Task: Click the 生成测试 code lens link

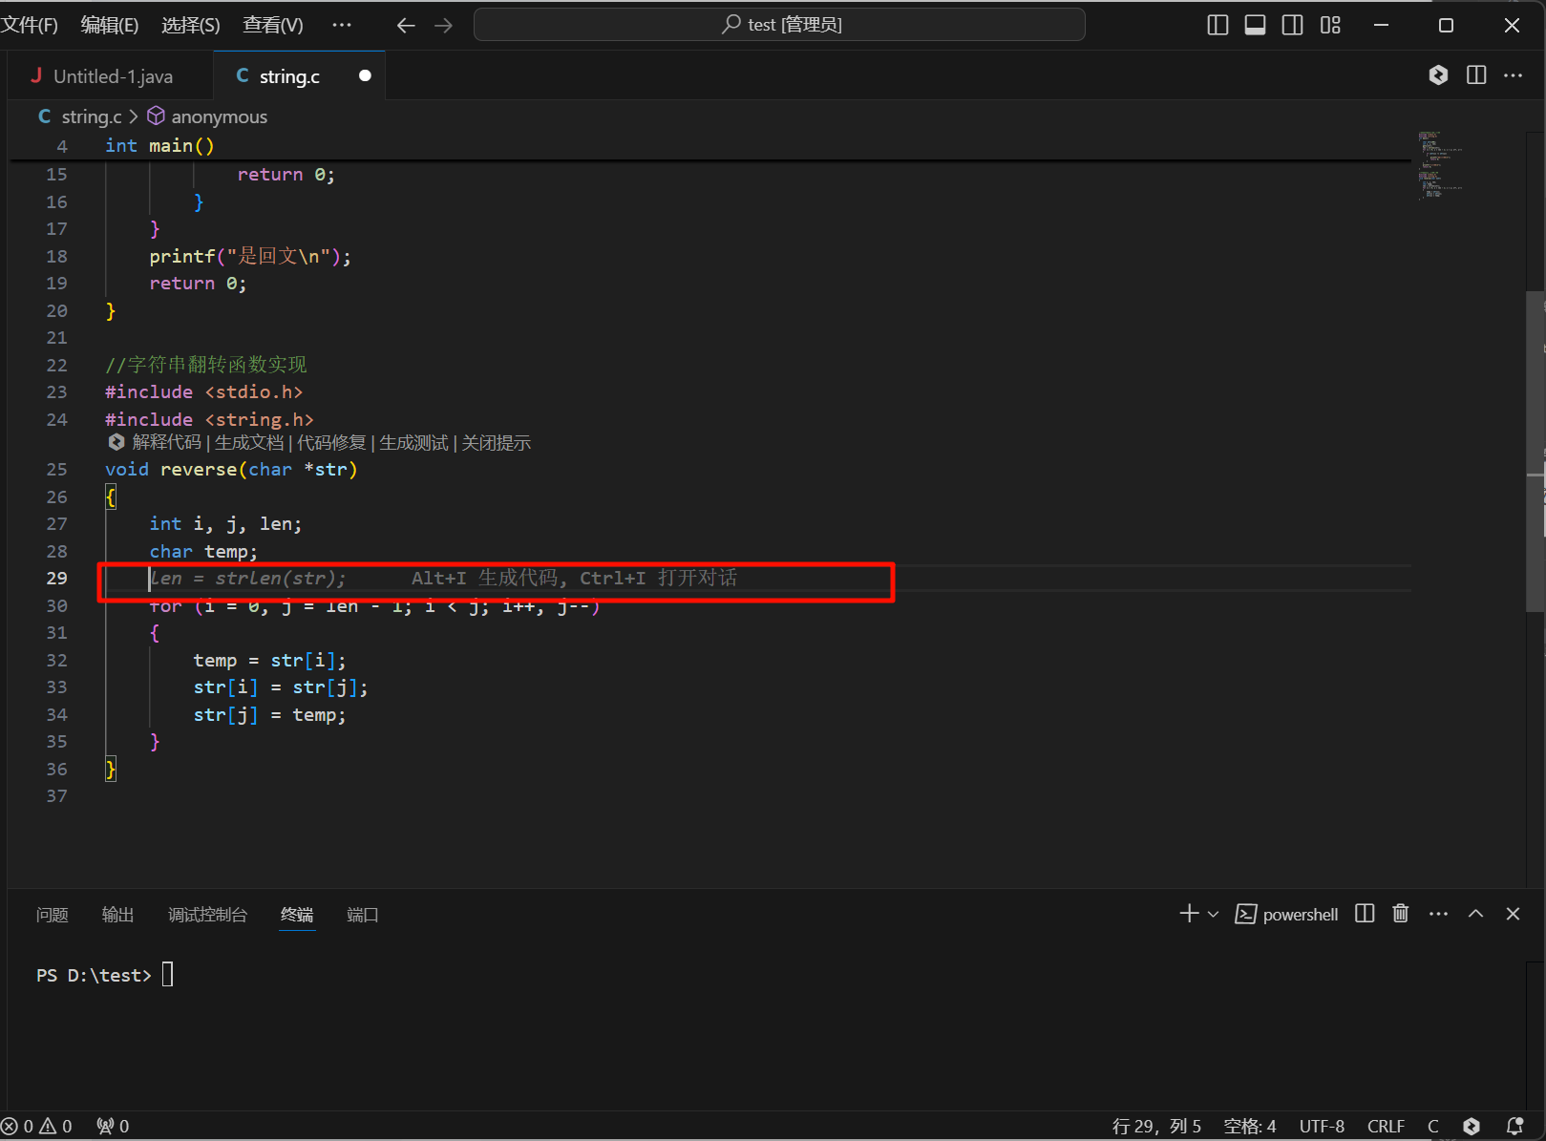Action: (x=413, y=442)
